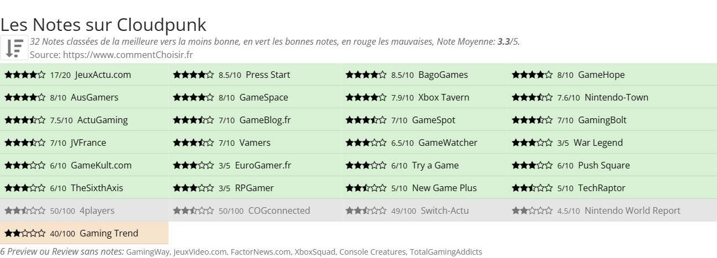
Task: Click the star rating beside JeuxActu.com
Action: point(25,75)
